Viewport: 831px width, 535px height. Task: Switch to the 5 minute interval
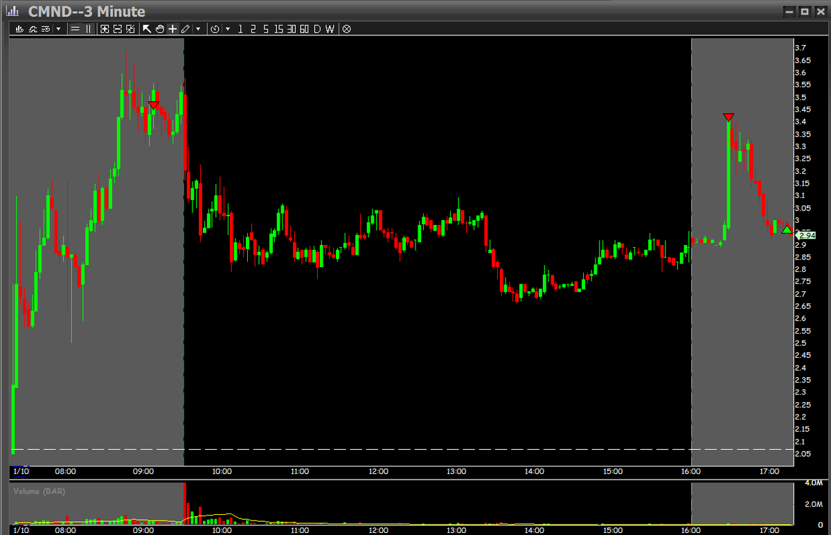266,29
